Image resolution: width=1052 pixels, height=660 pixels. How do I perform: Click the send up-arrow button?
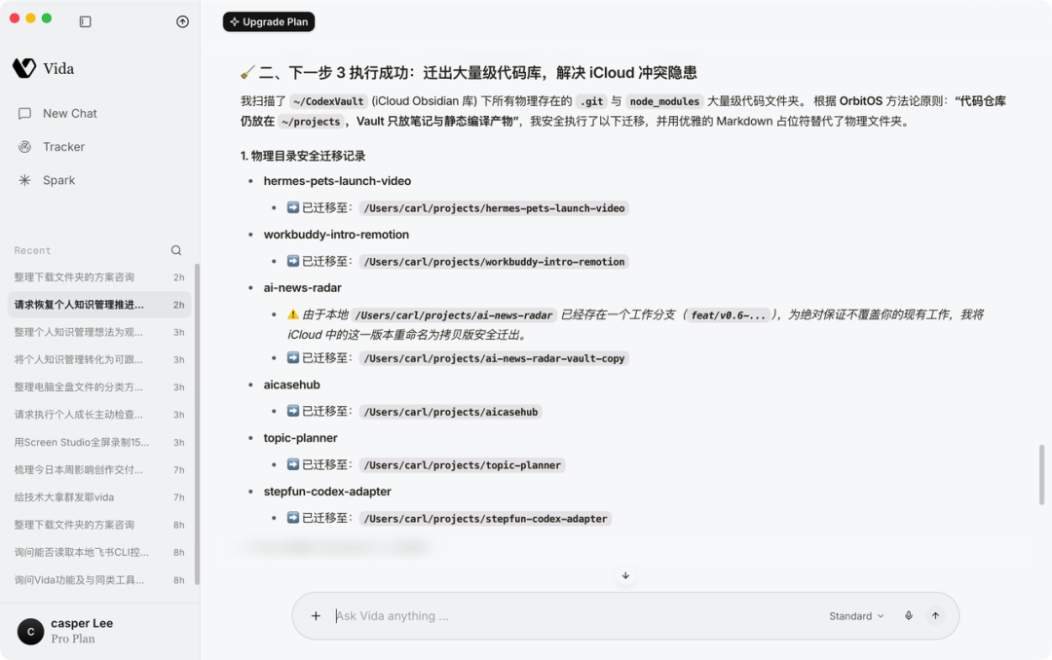click(935, 616)
